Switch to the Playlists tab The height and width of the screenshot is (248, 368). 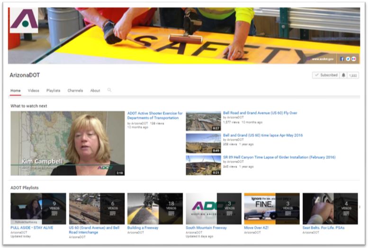click(x=53, y=91)
